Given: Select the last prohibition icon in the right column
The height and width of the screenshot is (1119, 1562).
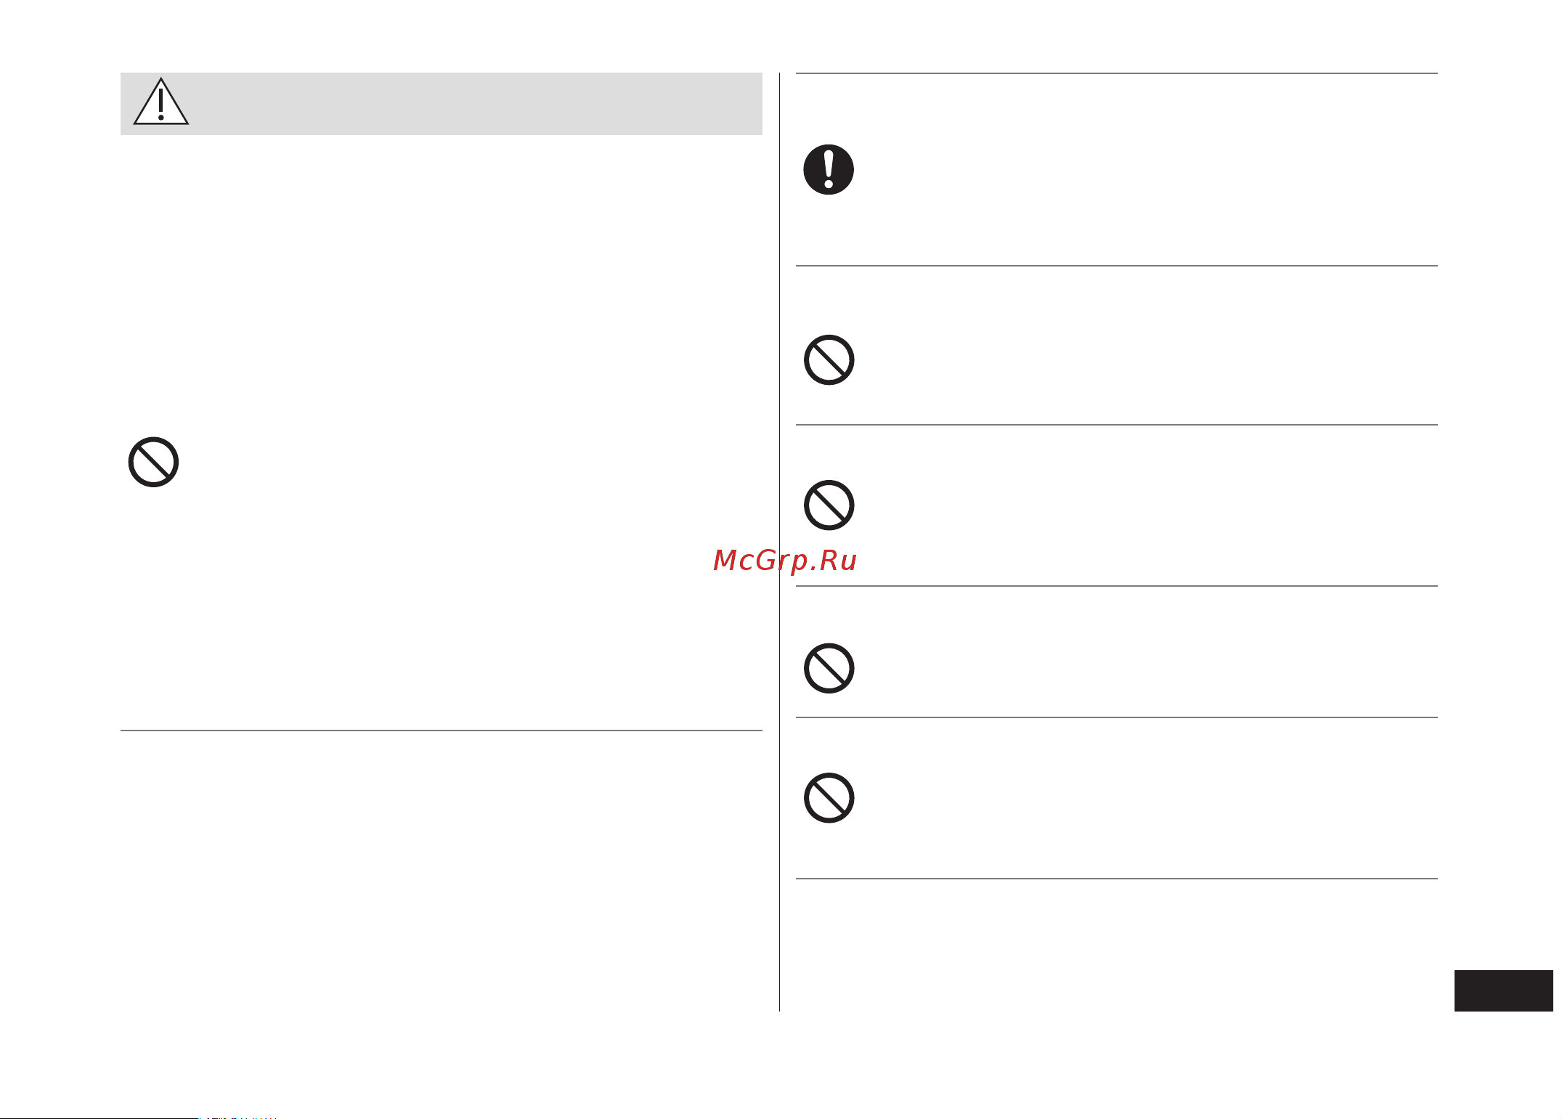Looking at the screenshot, I should 829,798.
